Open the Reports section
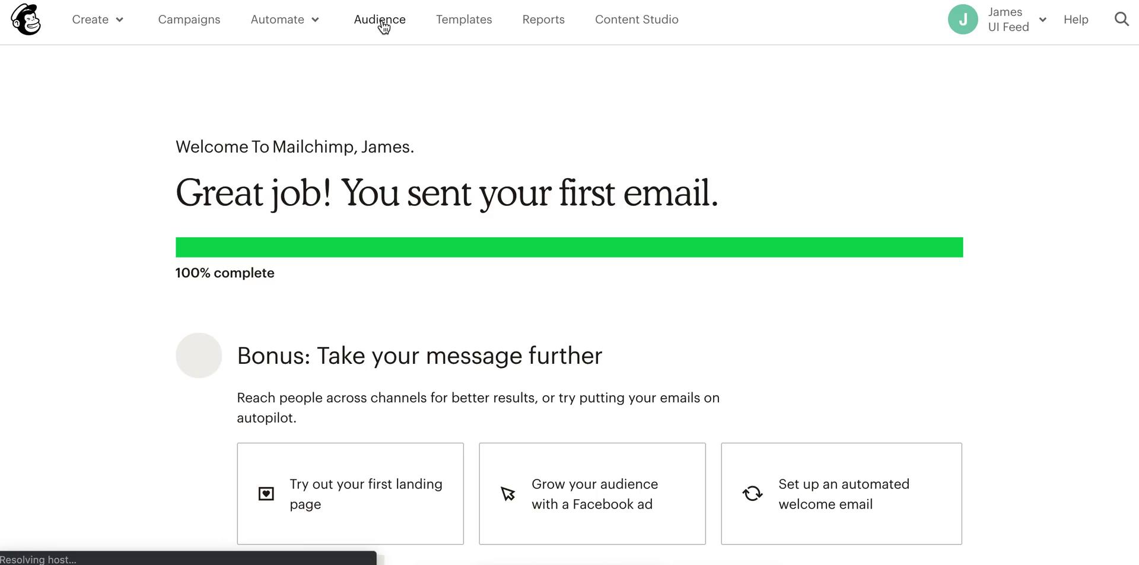 pos(543,20)
